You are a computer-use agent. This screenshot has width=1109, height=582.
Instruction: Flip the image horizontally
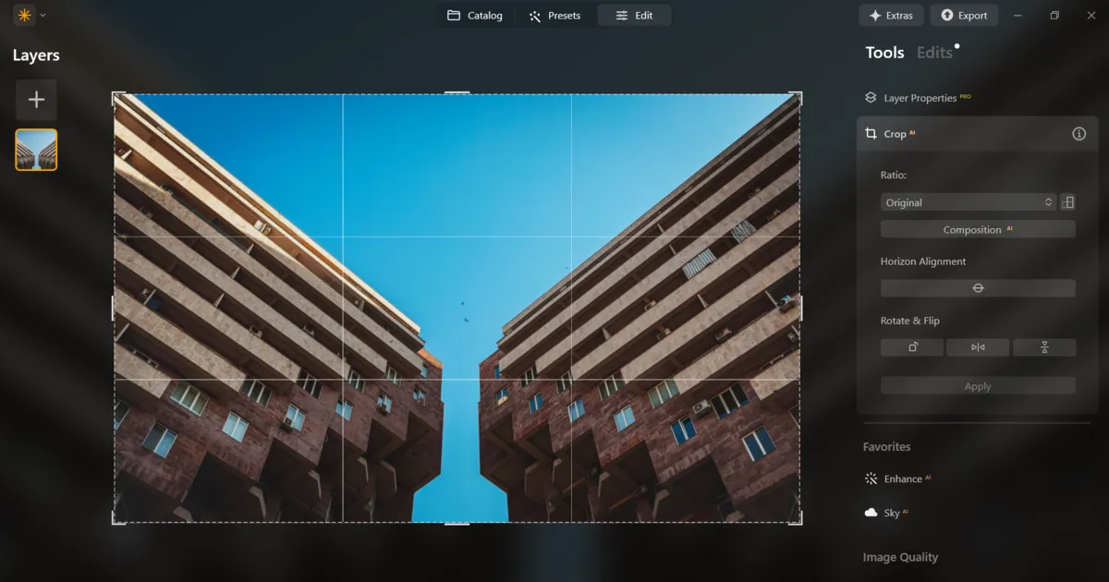point(978,346)
